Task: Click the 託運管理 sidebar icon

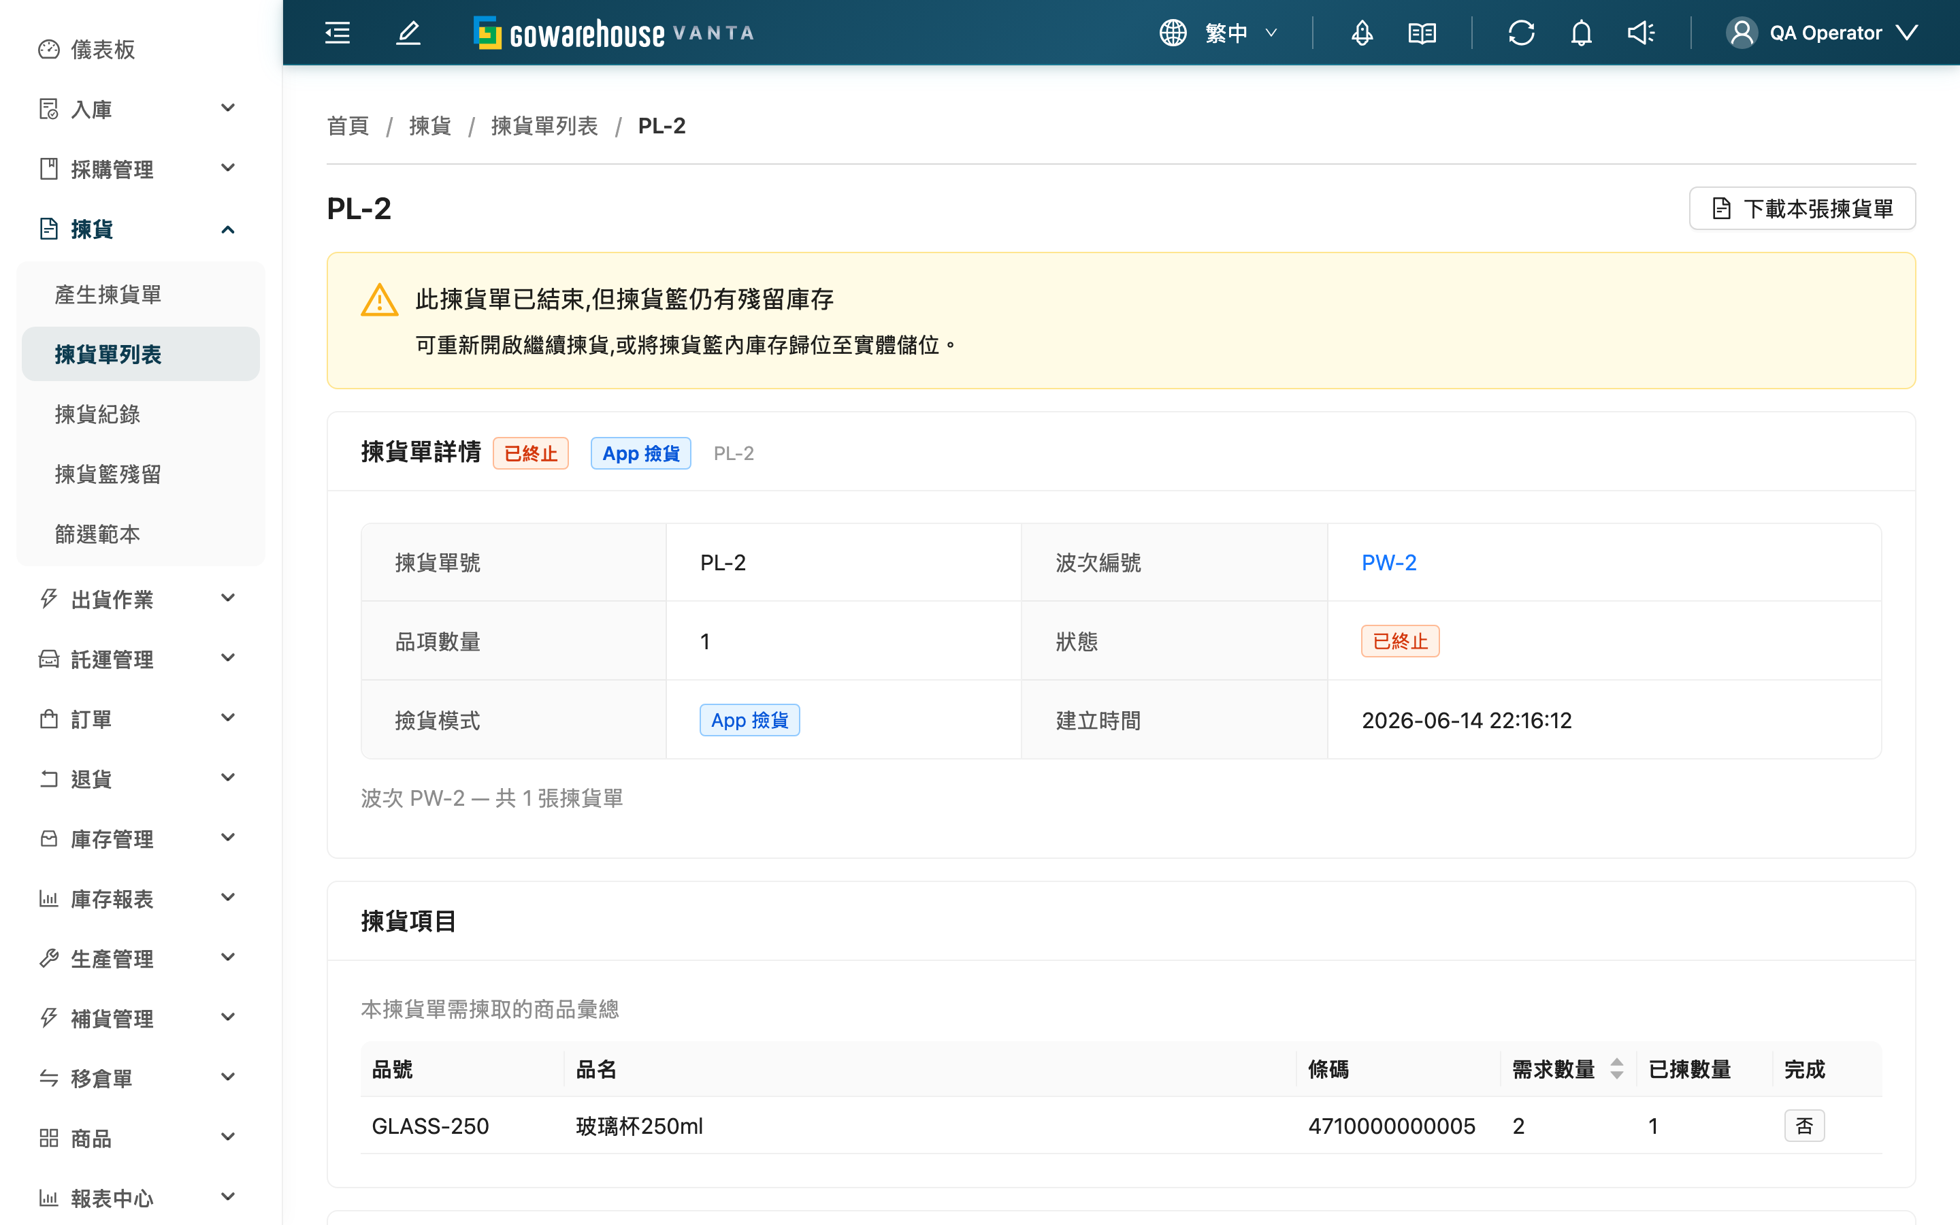Action: click(x=48, y=659)
